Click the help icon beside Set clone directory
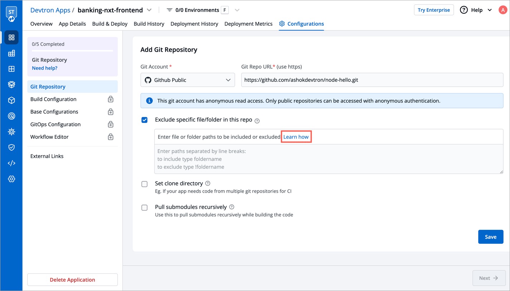The width and height of the screenshot is (510, 291). click(x=208, y=183)
